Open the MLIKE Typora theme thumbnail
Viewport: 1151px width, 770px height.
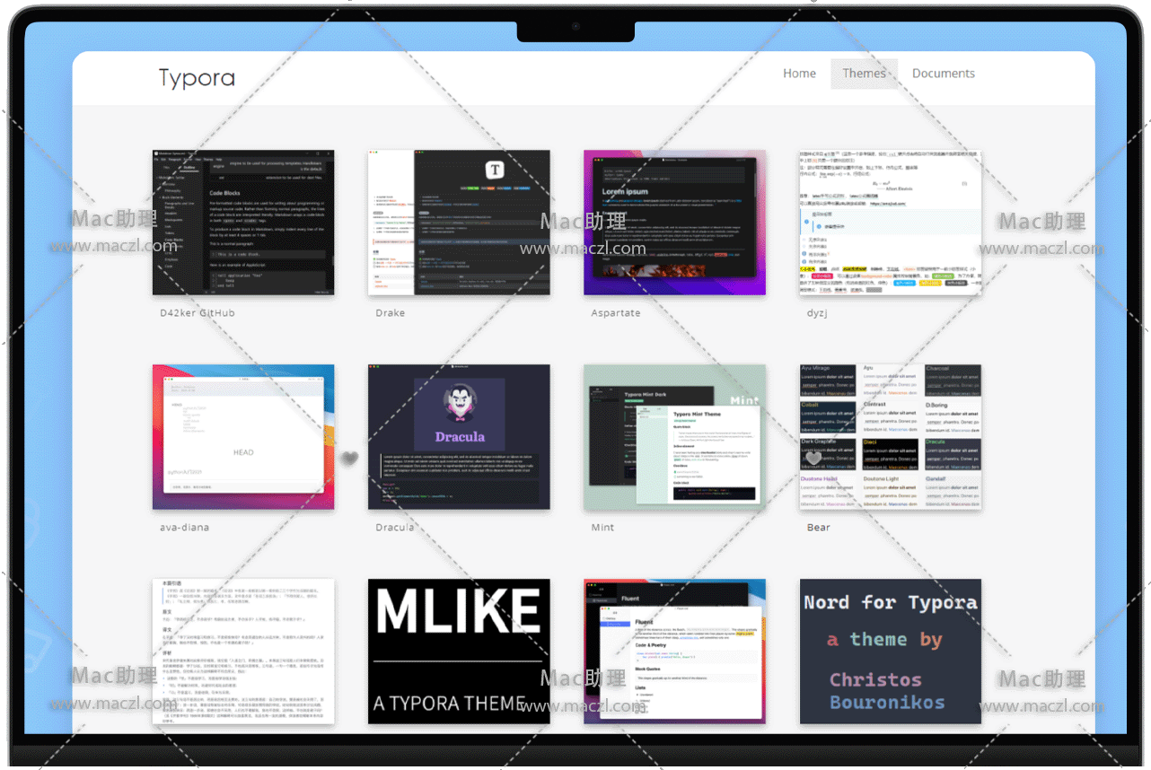pos(459,651)
